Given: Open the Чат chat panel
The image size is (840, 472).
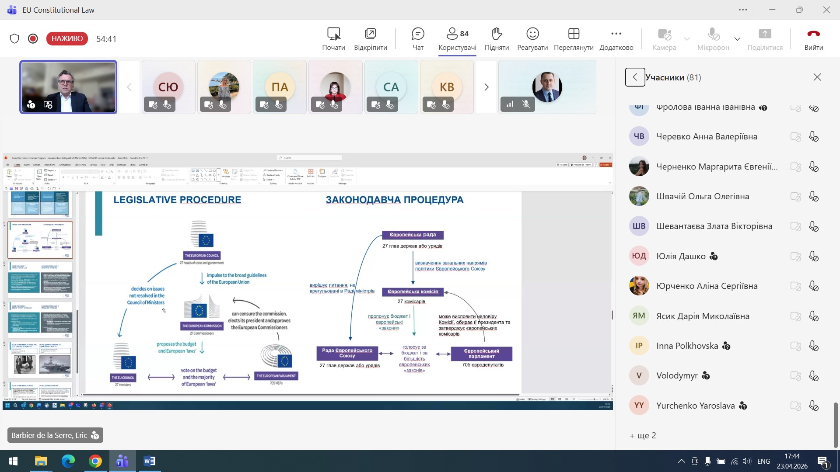Looking at the screenshot, I should point(418,38).
